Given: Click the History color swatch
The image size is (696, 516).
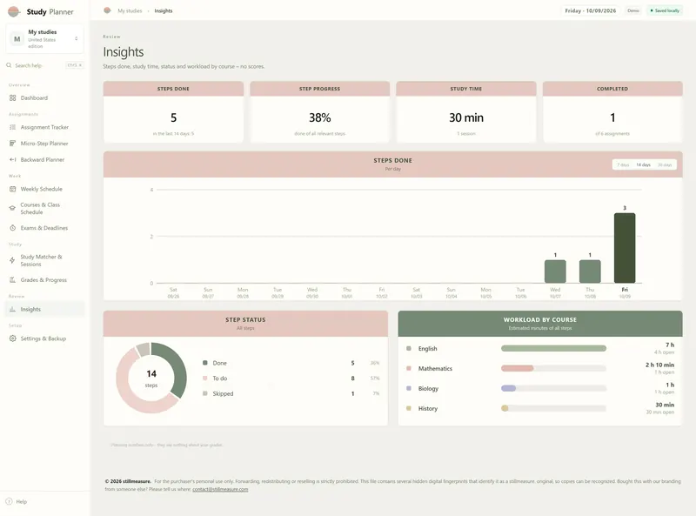Looking at the screenshot, I should (409, 408).
